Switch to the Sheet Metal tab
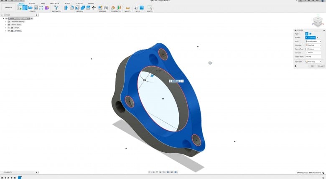This screenshot has height=179, width=326. (x=54, y=3)
